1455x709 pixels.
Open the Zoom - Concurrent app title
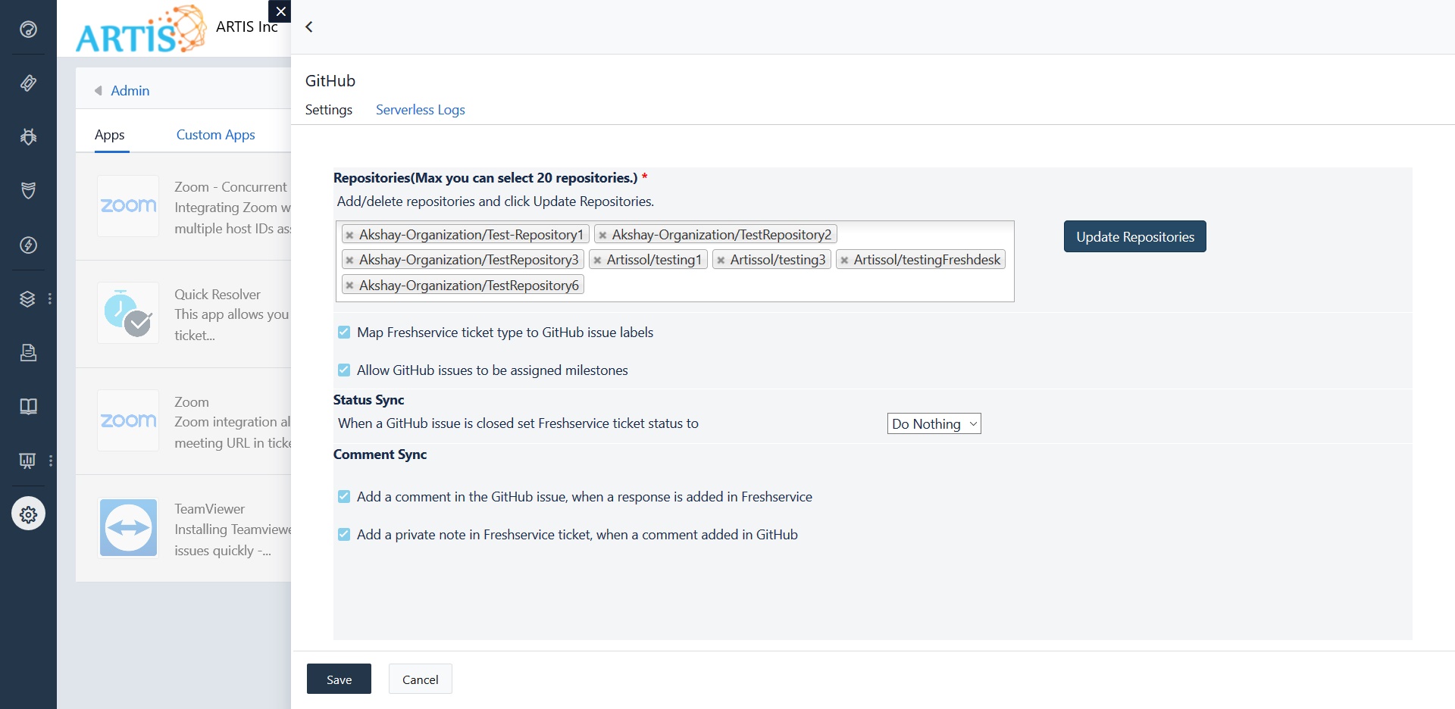pos(231,187)
